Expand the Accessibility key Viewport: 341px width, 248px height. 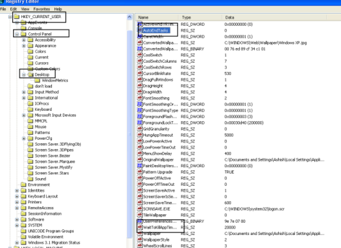tap(24, 40)
